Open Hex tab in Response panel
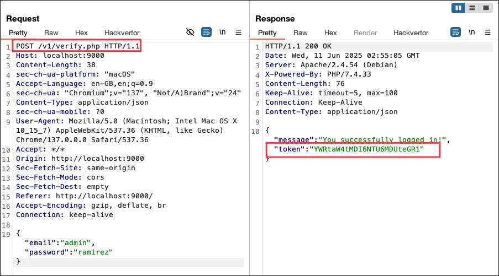 [330, 33]
